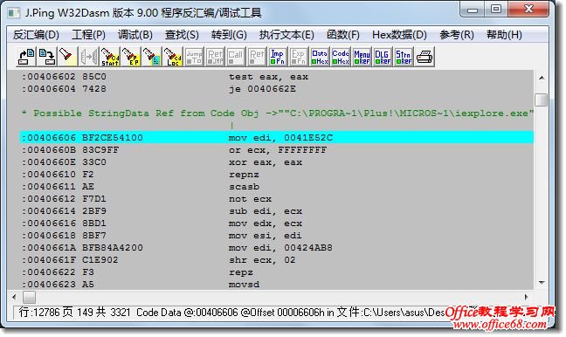Open Menu Ref references

[362, 57]
